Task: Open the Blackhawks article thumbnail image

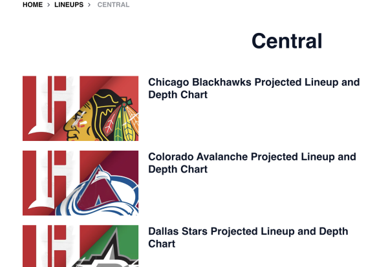Action: pyautogui.click(x=80, y=109)
